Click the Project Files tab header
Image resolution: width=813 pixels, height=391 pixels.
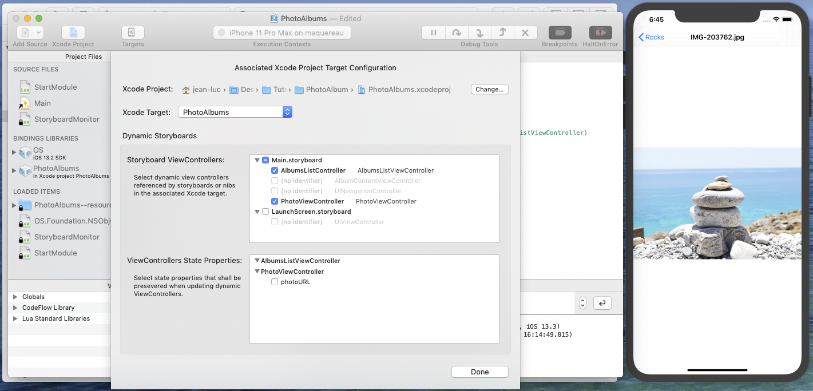click(84, 57)
